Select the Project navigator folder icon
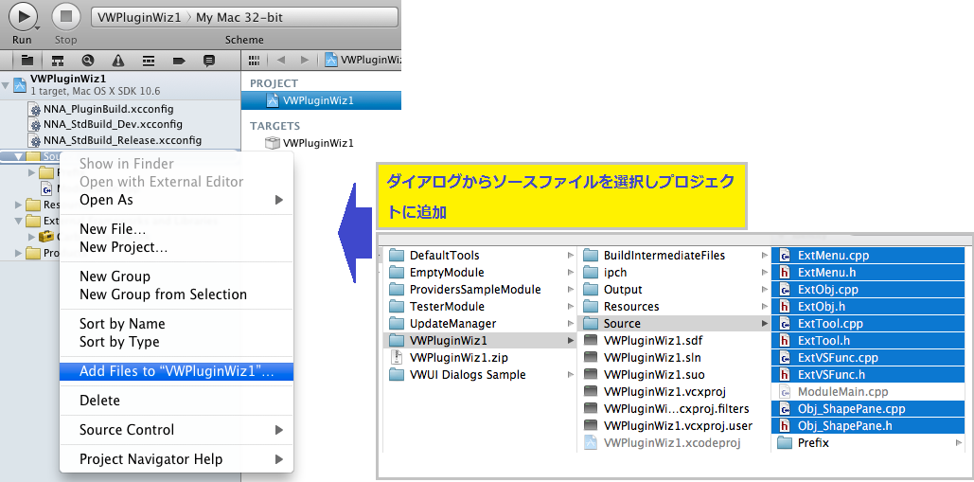 tap(27, 61)
